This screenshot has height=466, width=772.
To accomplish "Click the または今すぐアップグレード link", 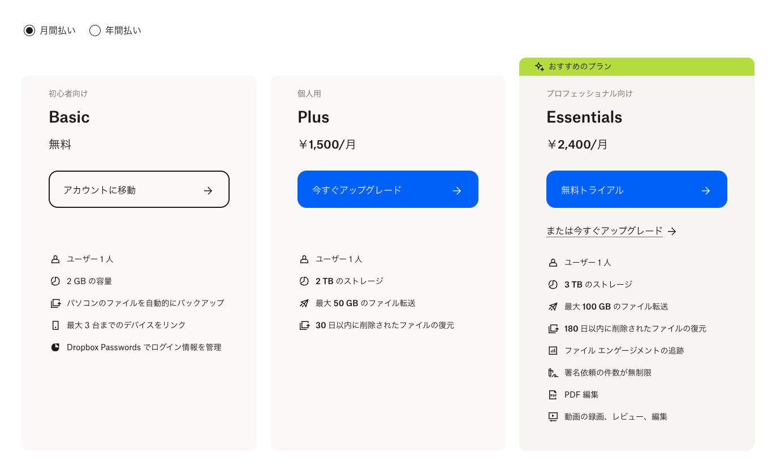I will [x=604, y=231].
